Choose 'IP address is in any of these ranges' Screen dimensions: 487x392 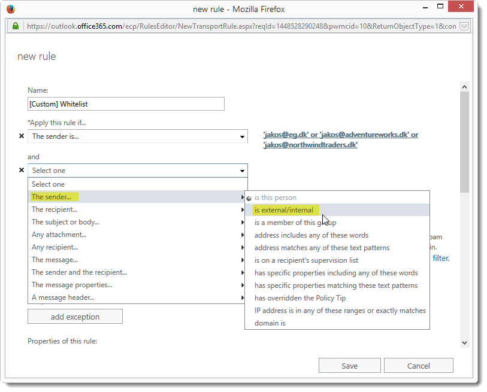(337, 311)
